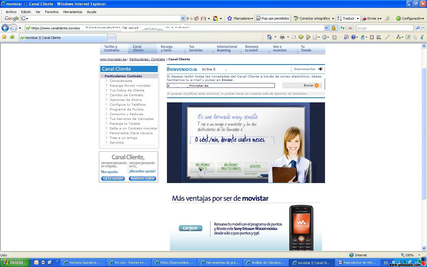Click the Home toolbar icon
427x267 pixels.
coord(270,37)
